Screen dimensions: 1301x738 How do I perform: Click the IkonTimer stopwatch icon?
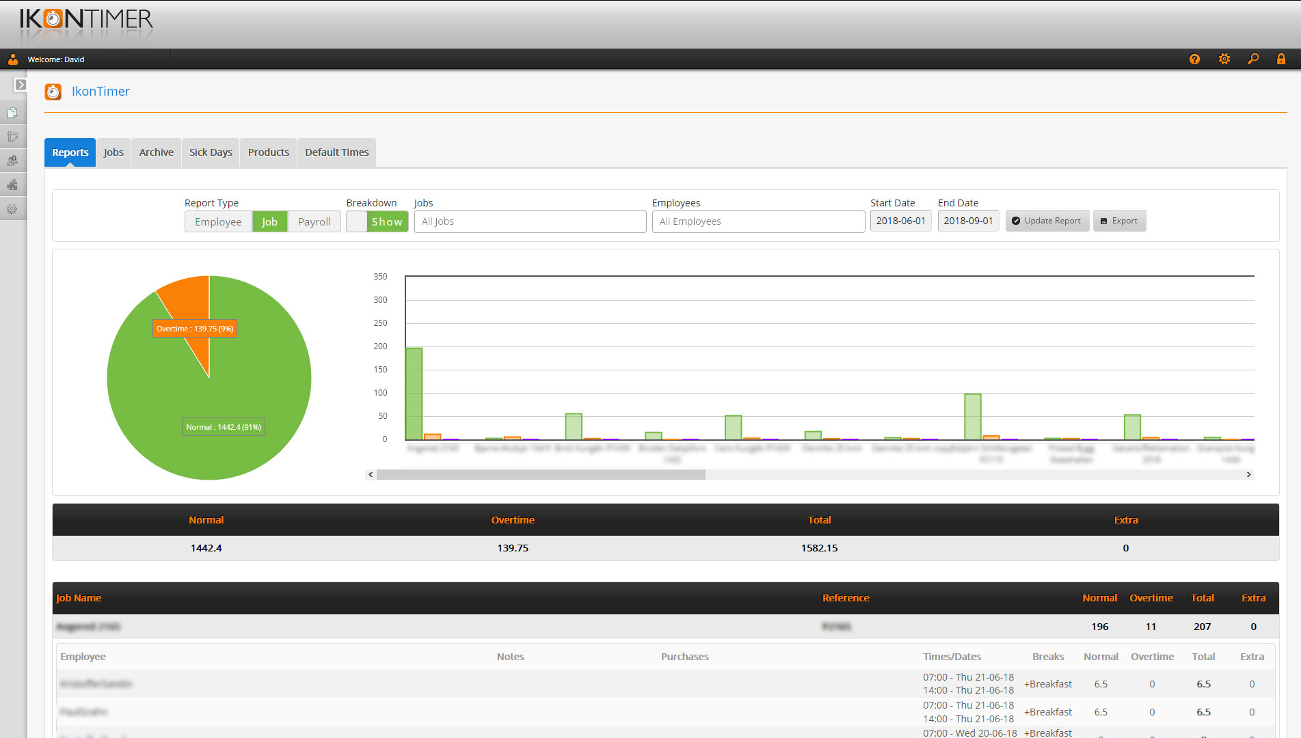53,91
